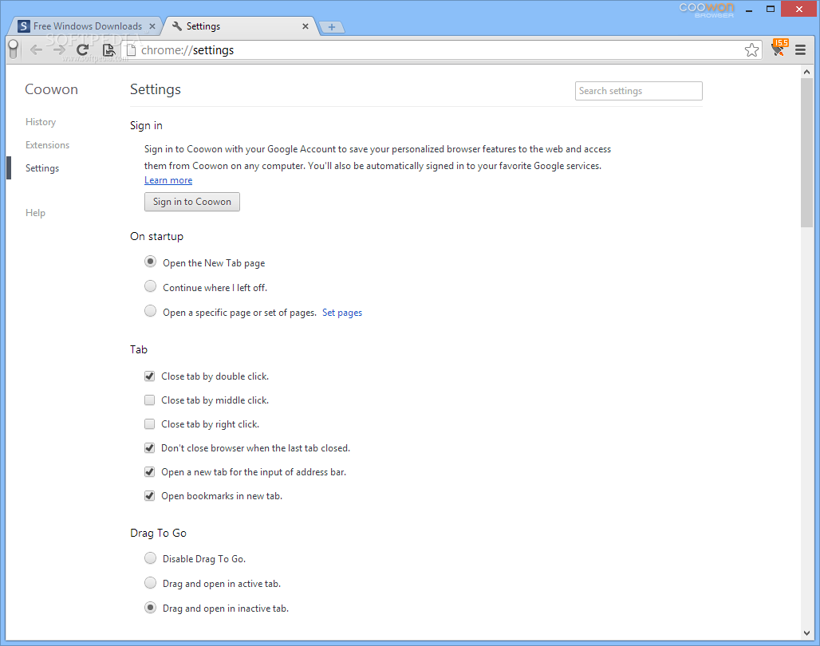Click the toggle switch icon left of Back
The height and width of the screenshot is (646, 820).
coord(14,49)
